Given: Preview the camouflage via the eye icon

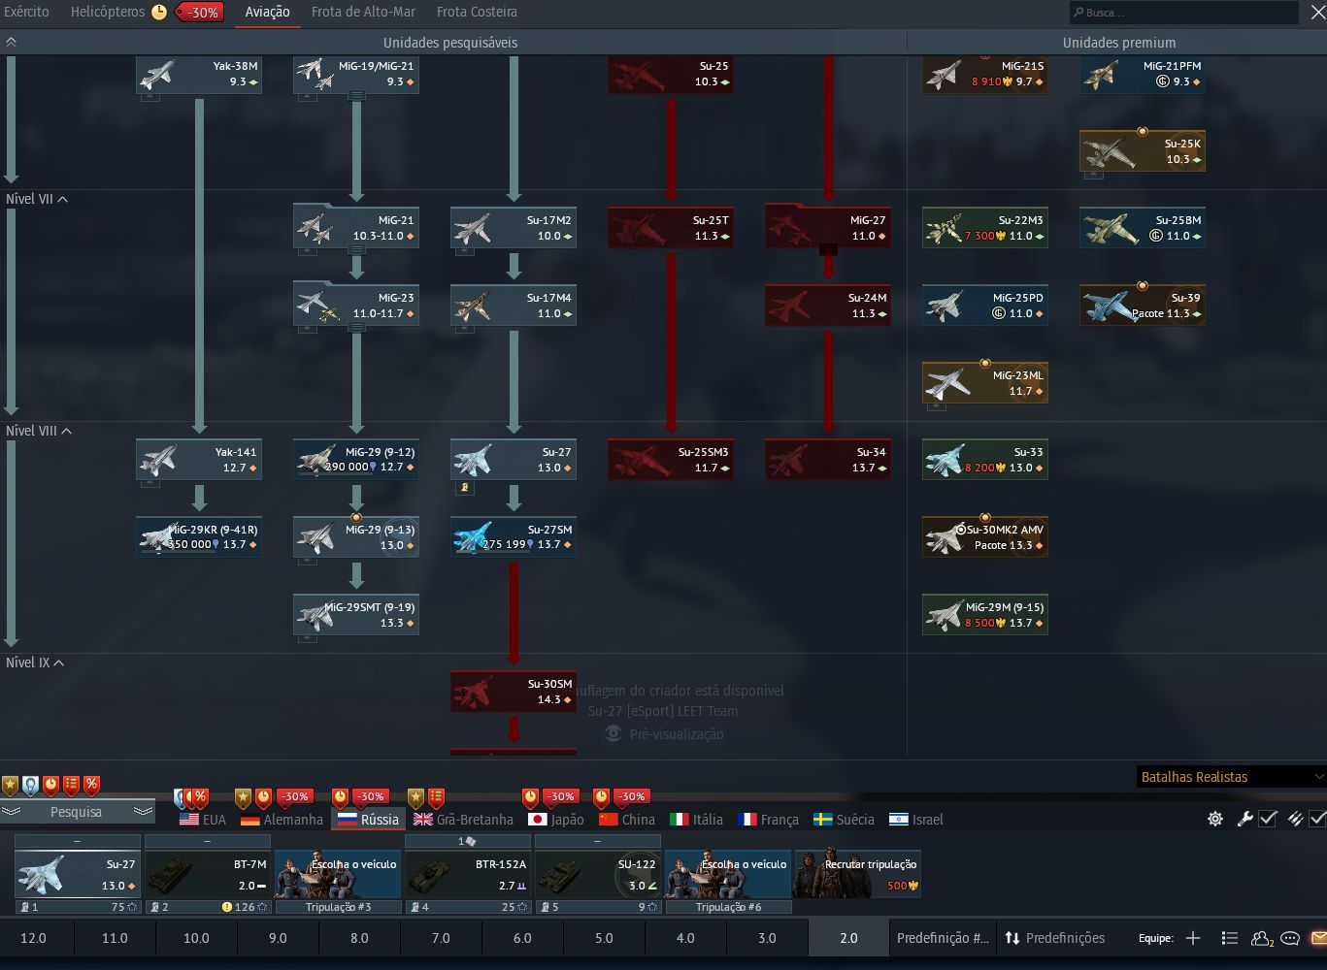Looking at the screenshot, I should [614, 734].
